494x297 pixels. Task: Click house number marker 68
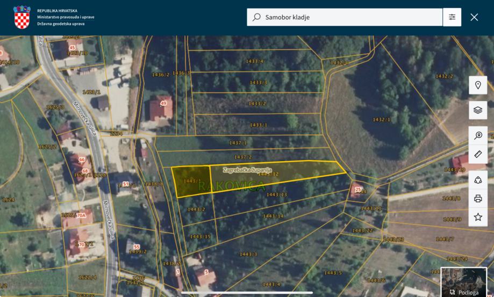pos(85,171)
